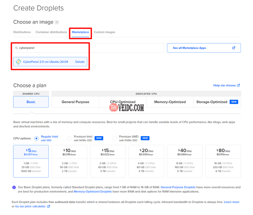
Task: Click NEW badge next to Premium Intel
Action: tap(99, 138)
